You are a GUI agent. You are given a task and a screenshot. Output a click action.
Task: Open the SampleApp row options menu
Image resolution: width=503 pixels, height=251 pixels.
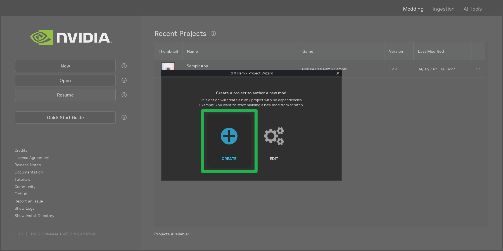(478, 69)
